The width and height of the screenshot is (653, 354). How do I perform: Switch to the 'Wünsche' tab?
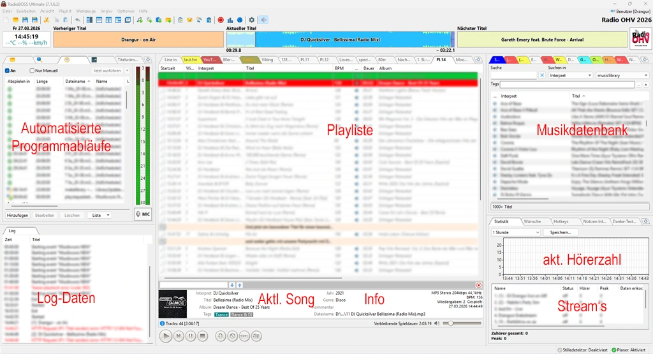pyautogui.click(x=532, y=221)
